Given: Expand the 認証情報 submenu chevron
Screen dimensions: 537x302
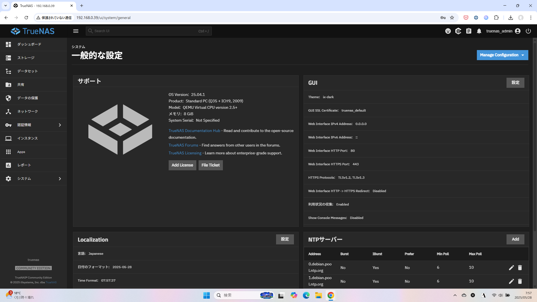Looking at the screenshot, I should click(x=60, y=125).
